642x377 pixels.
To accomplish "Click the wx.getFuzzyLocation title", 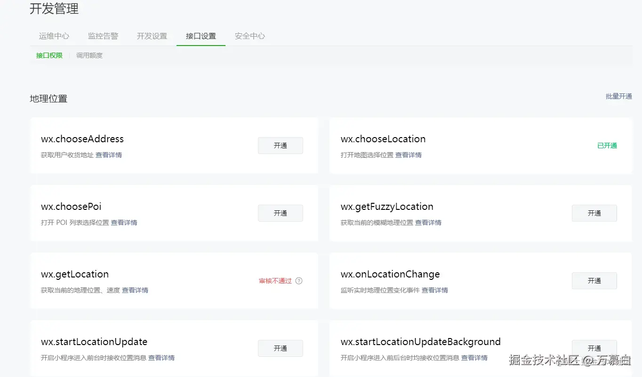I will 387,207.
